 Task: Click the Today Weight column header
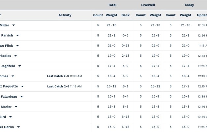pos(186,15)
